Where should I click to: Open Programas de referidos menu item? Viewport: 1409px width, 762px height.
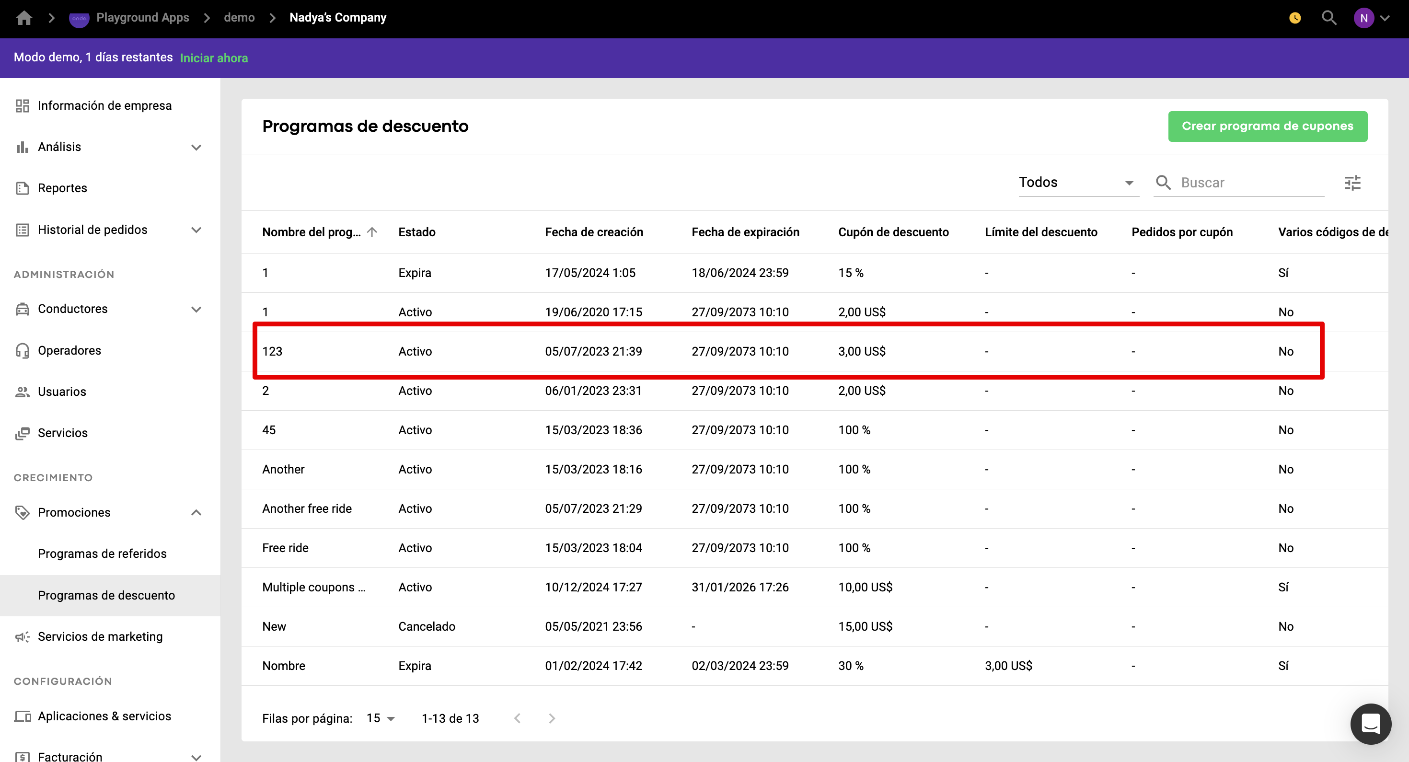102,554
